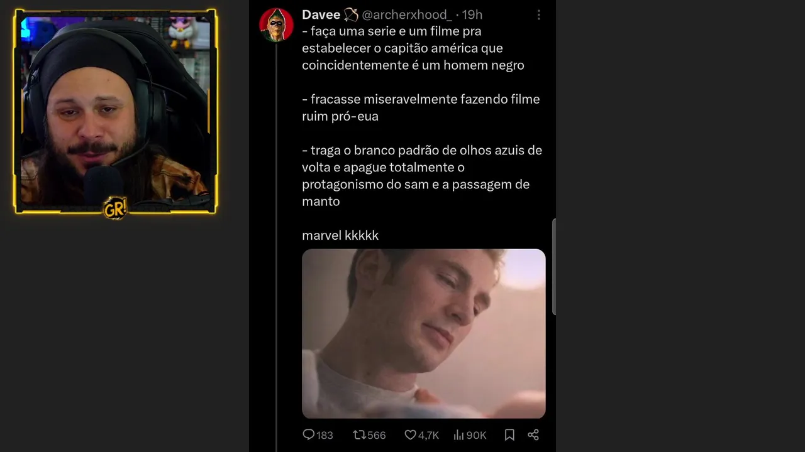The width and height of the screenshot is (805, 452).
Task: Click the streamer webcam overlay
Action: click(x=115, y=111)
